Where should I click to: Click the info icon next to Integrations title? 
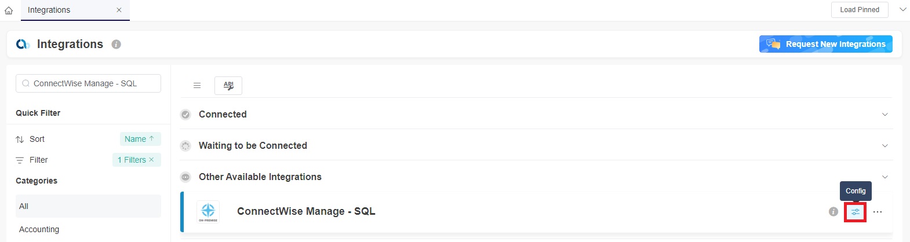pos(117,45)
